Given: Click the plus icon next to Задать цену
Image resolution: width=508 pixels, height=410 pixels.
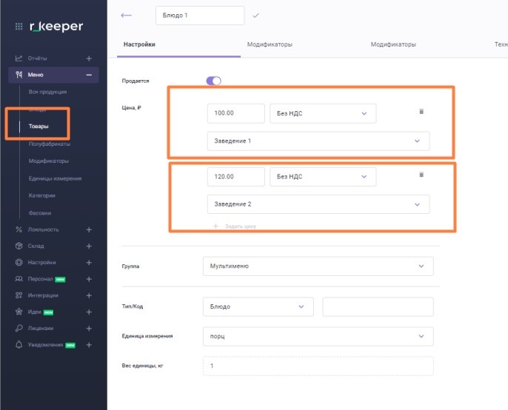Looking at the screenshot, I should pyautogui.click(x=215, y=226).
